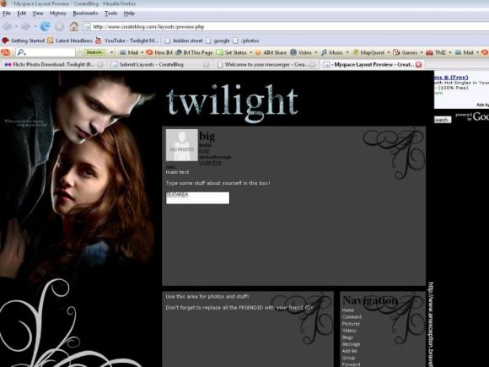Click the Pictures navigation link
The image size is (489, 367).
(x=351, y=324)
